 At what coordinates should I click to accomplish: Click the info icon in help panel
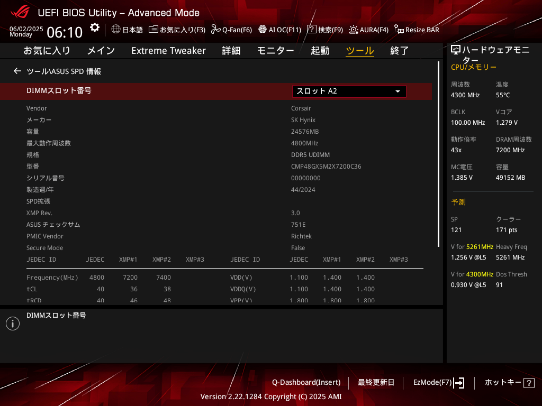(x=13, y=324)
